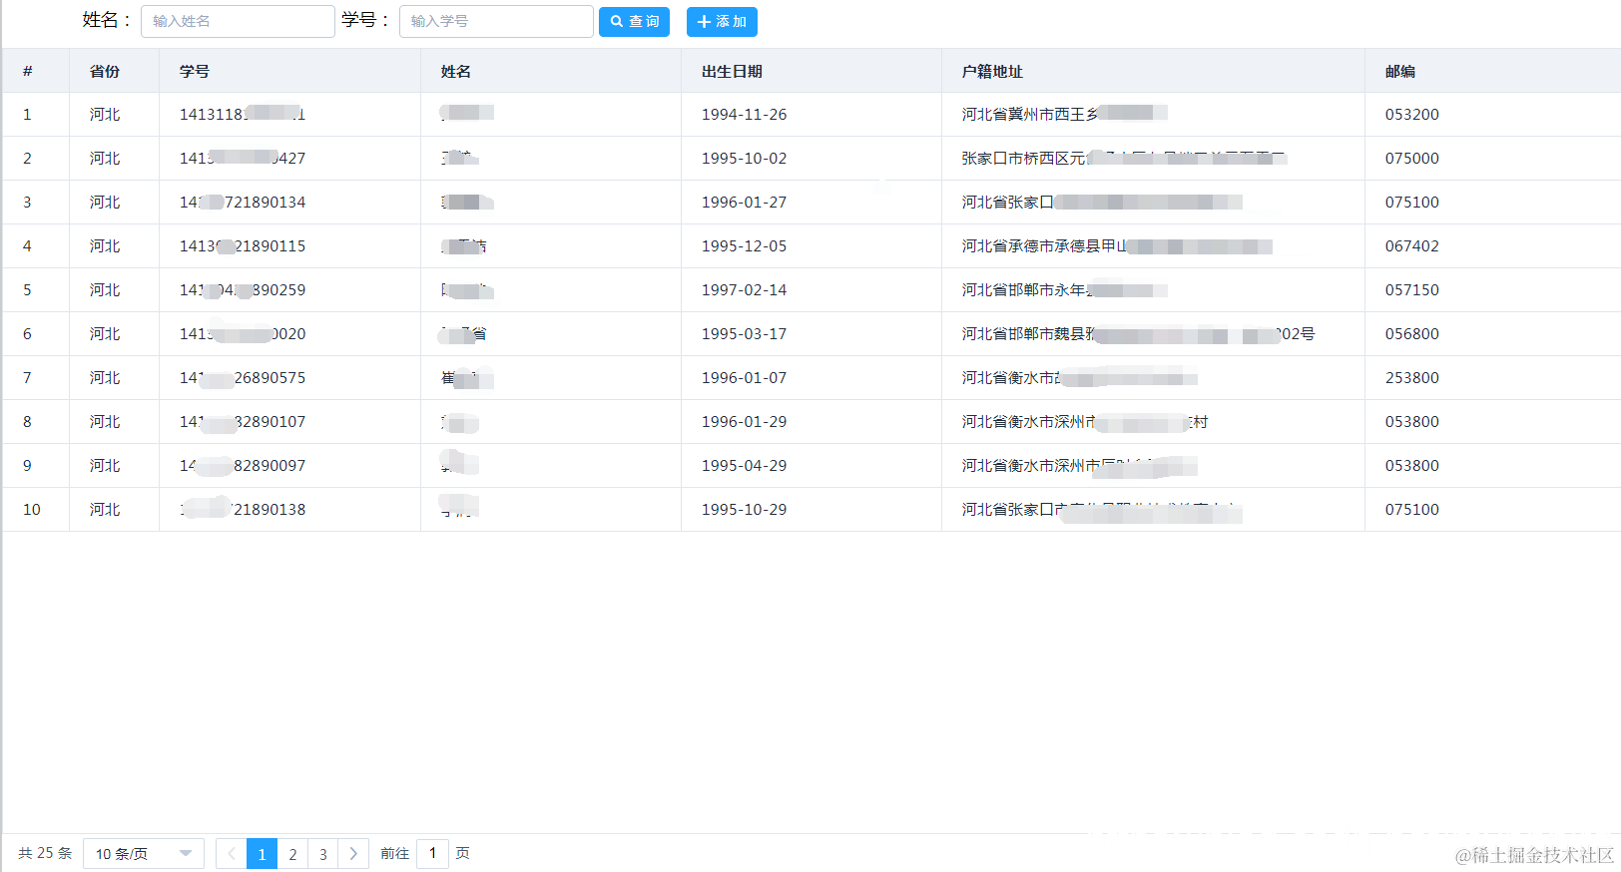
Task: Click postal code 075000
Action: pos(1411,159)
